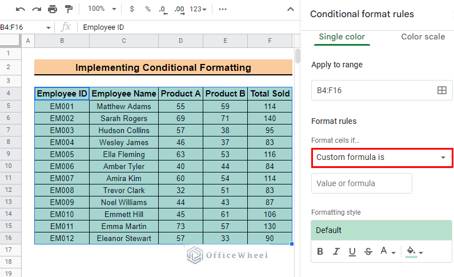
Task: Open the zoom 100% dropdown
Action: point(102,9)
